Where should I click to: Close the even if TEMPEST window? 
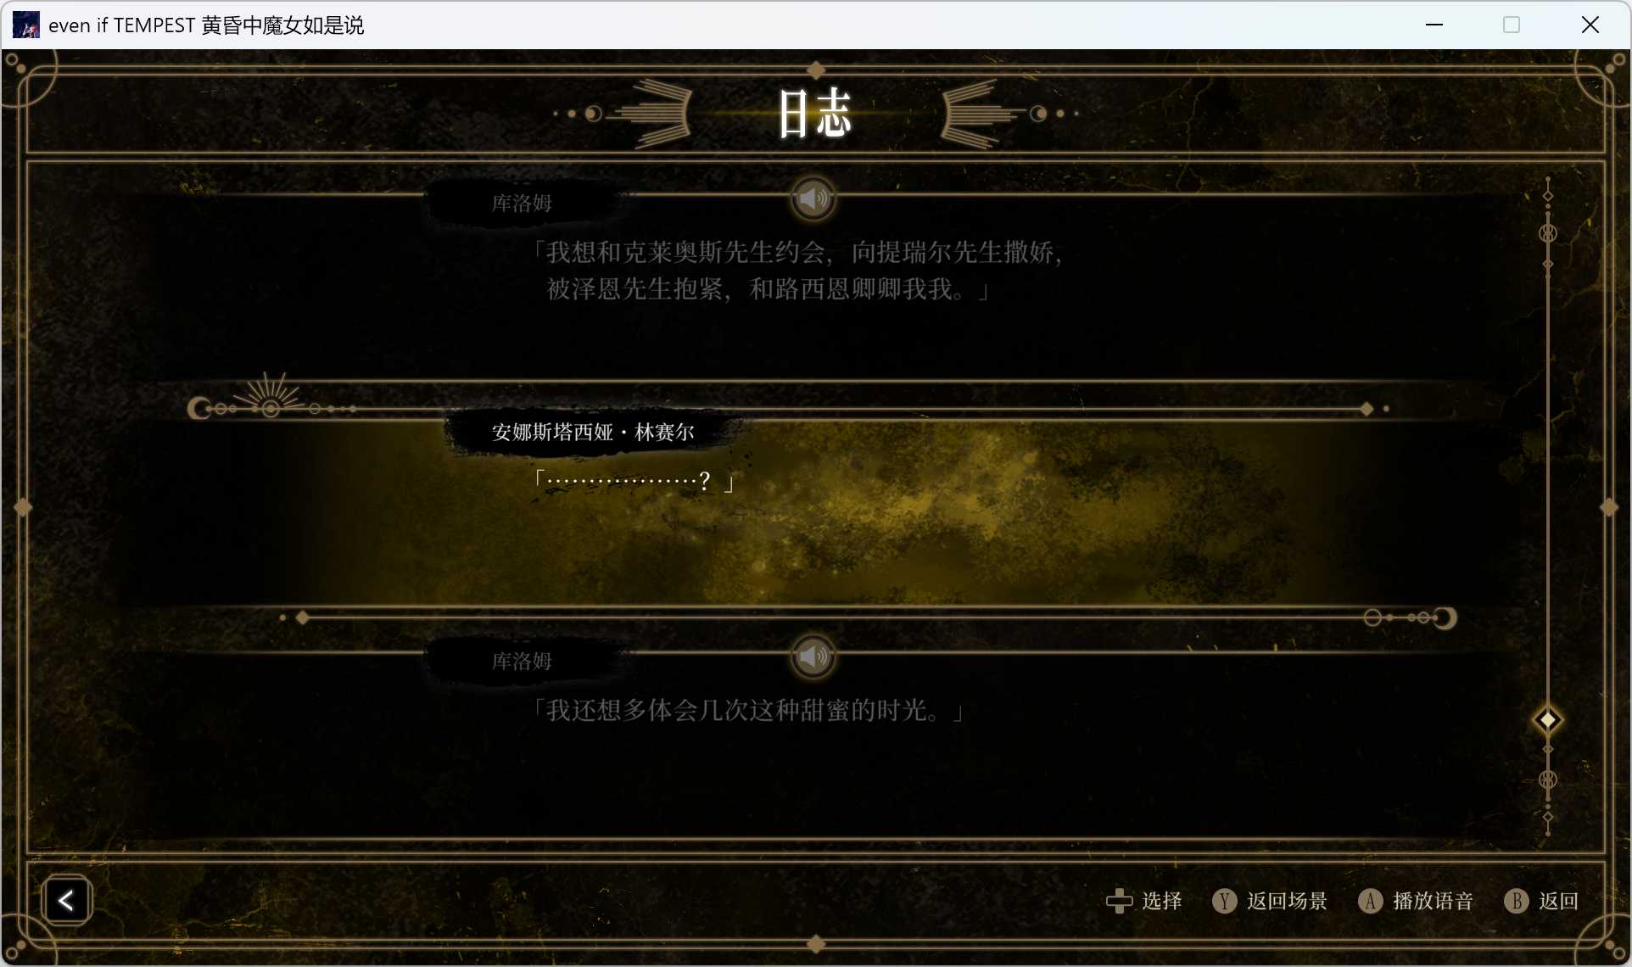[1590, 25]
